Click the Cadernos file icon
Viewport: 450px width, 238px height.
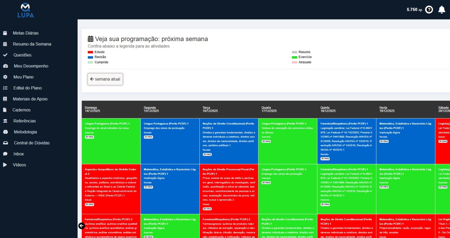pos(4,110)
